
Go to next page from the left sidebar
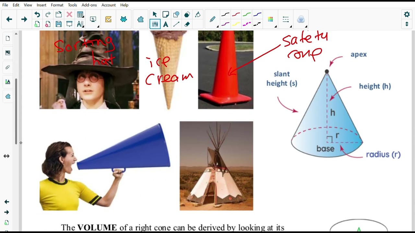pyautogui.click(x=6, y=212)
